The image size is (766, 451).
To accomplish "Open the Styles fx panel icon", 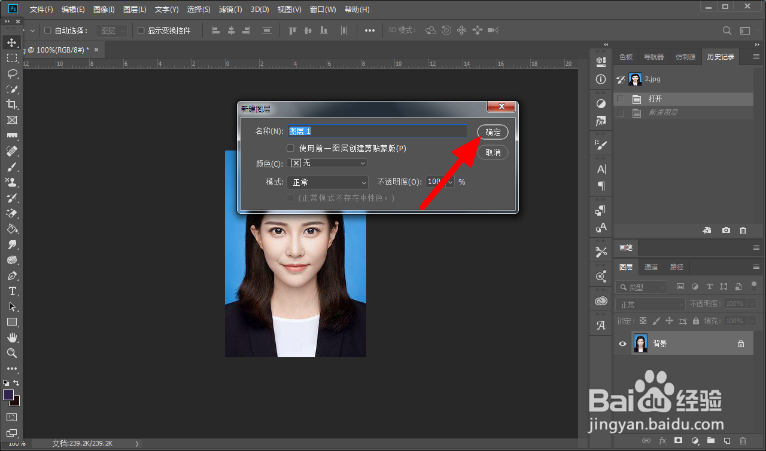I will click(x=601, y=121).
